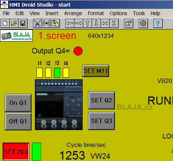Move object left with left arrow icon
The height and width of the screenshot is (161, 173).
point(70,23)
